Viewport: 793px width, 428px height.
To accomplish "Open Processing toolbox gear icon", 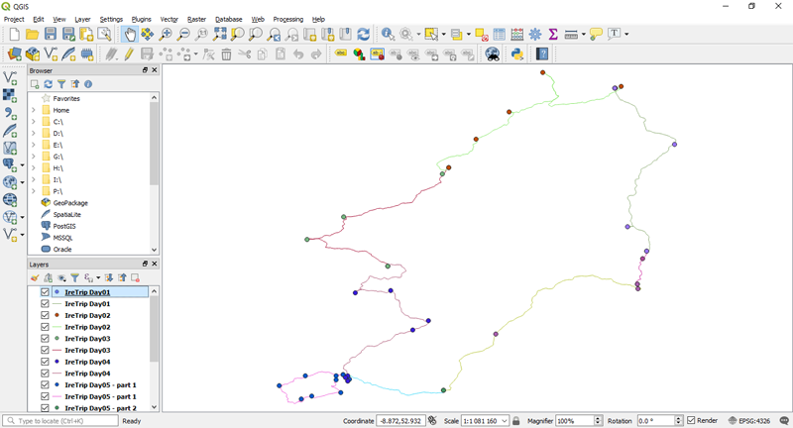I will pyautogui.click(x=535, y=34).
